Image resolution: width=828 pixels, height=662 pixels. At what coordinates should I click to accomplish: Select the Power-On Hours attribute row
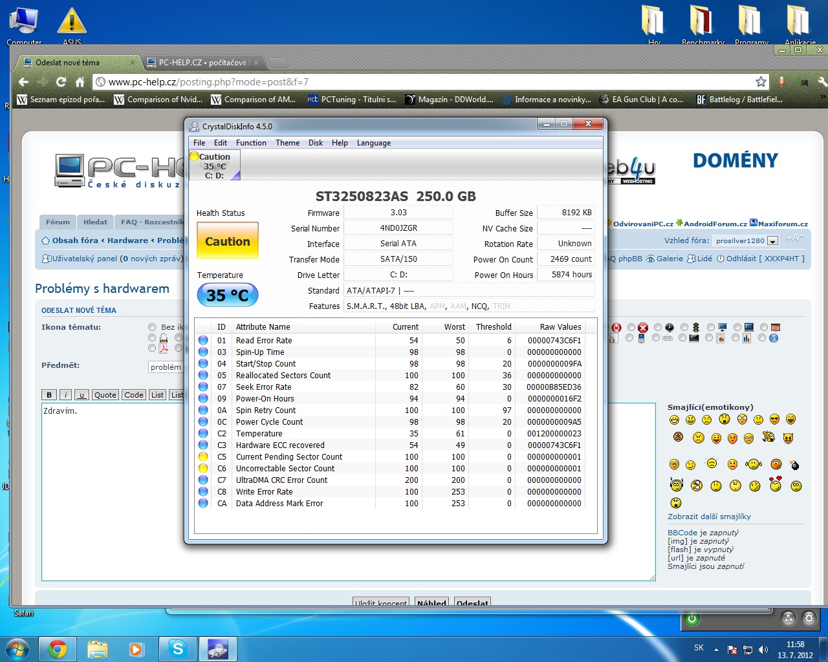click(x=391, y=399)
